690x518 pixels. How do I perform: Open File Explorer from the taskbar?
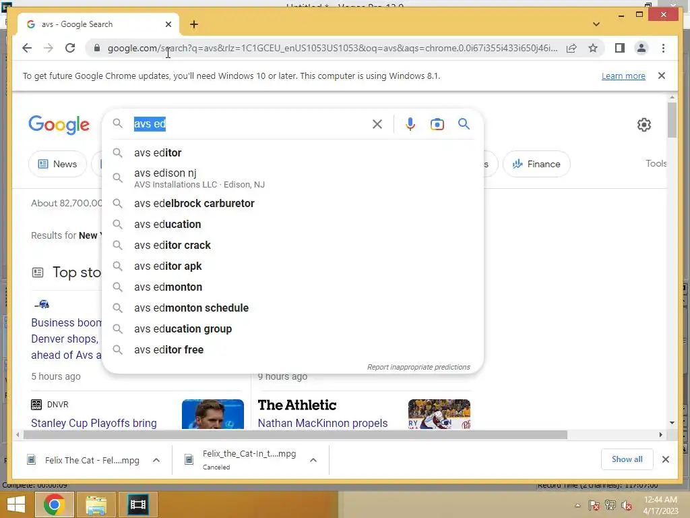(x=96, y=505)
